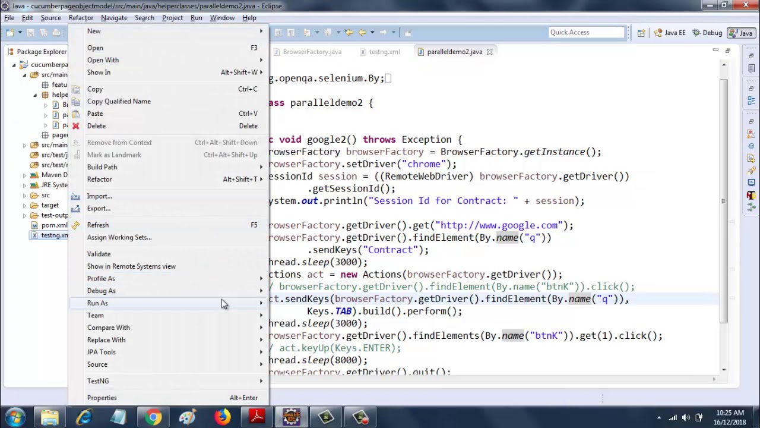Open Windows Explorer from the taskbar

pos(50,417)
